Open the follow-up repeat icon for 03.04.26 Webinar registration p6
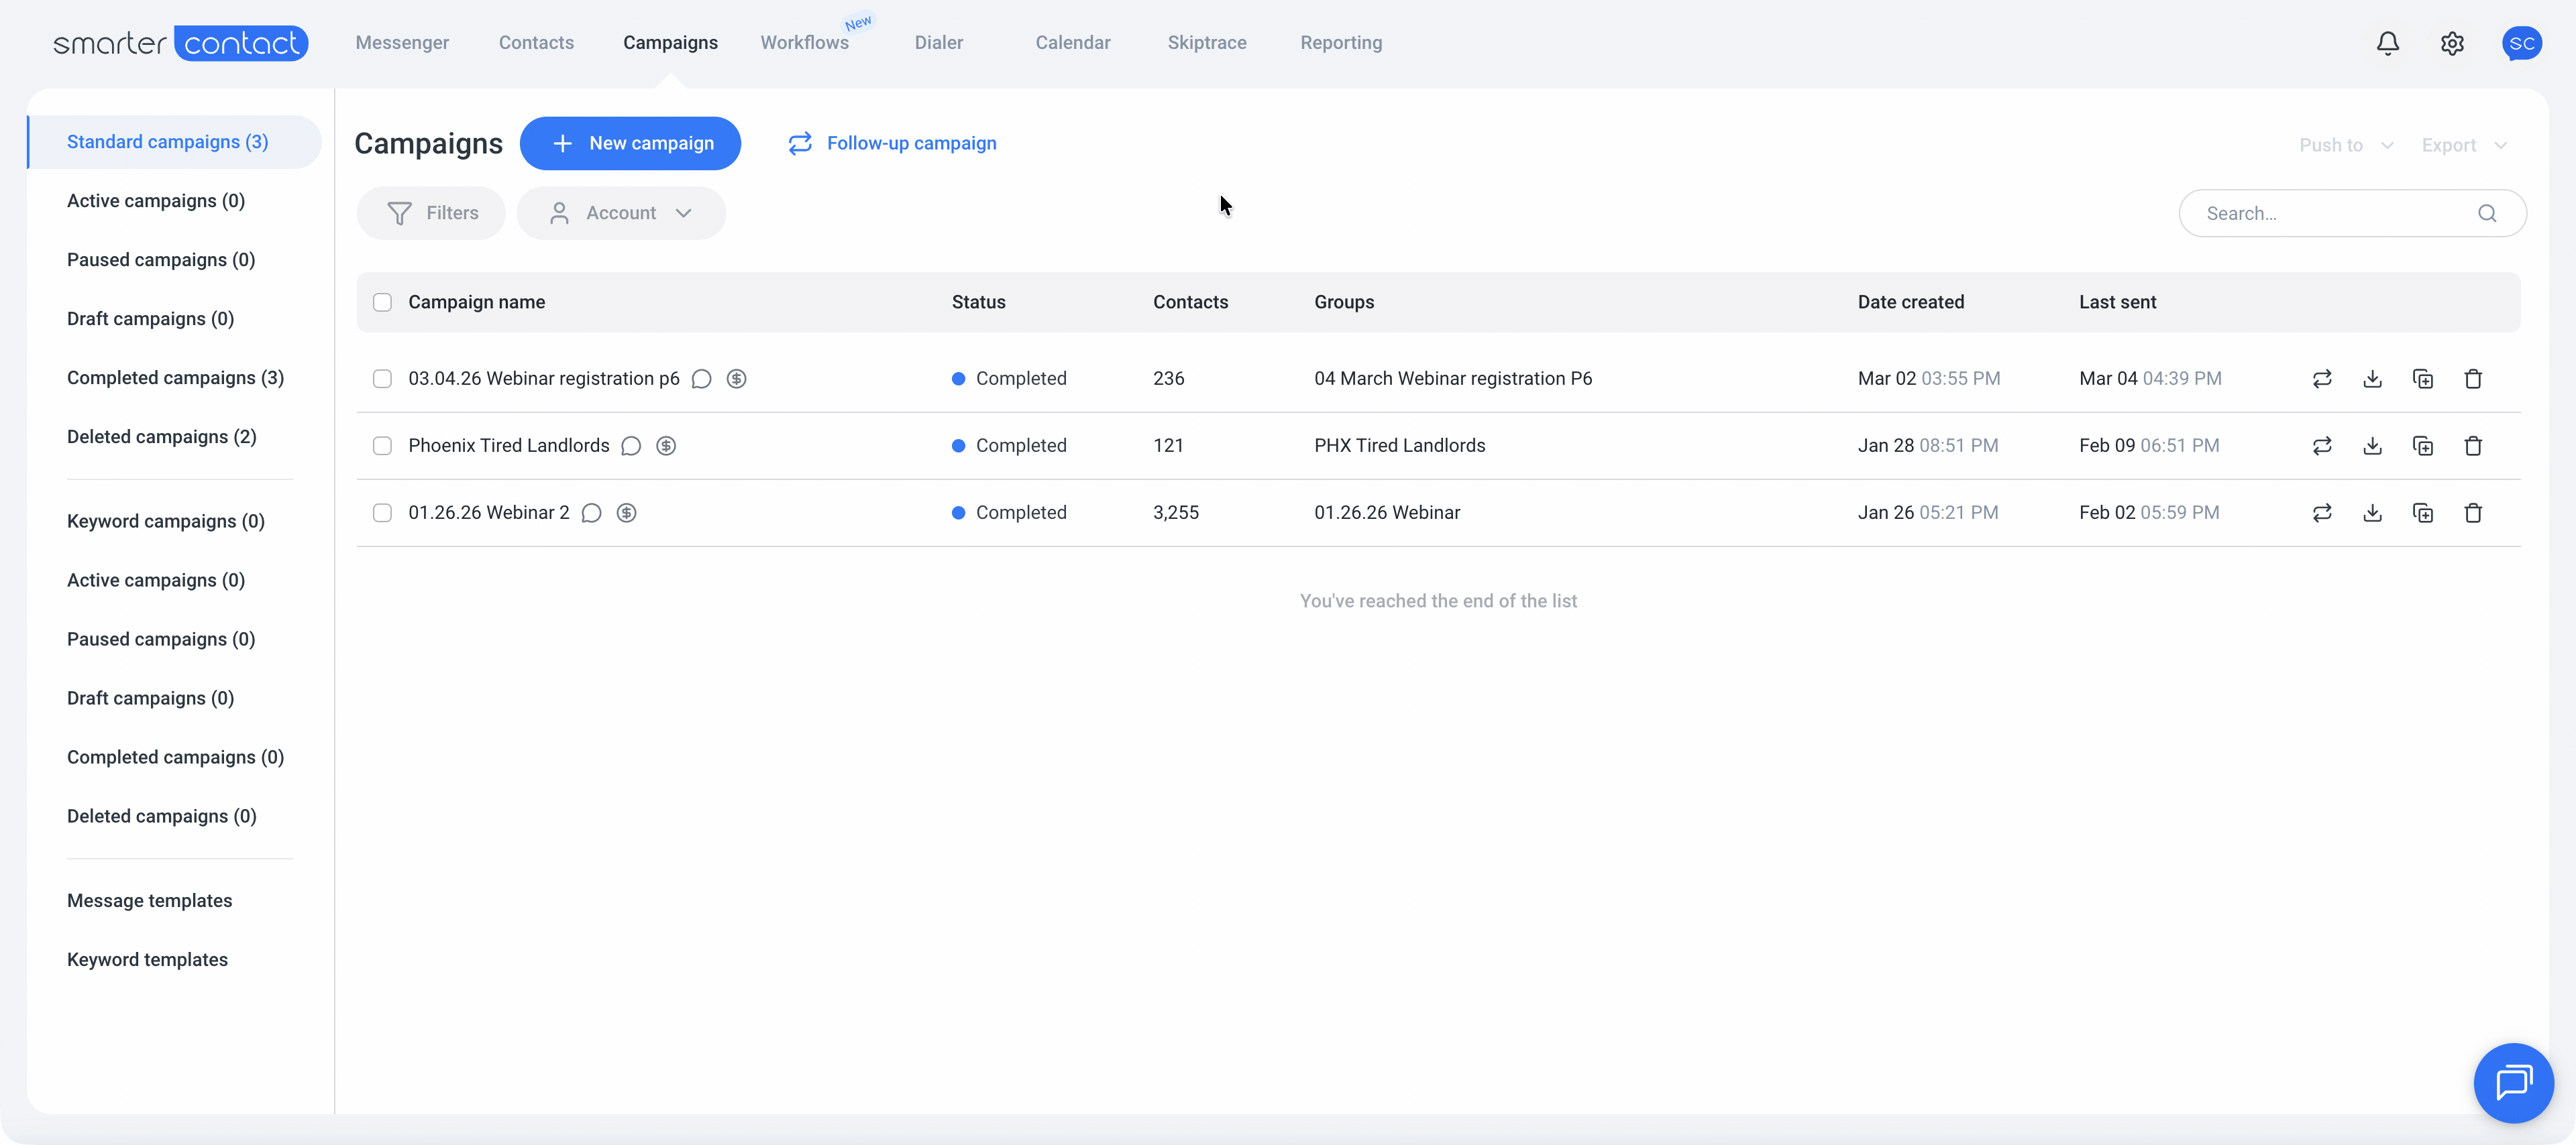 (x=2323, y=379)
